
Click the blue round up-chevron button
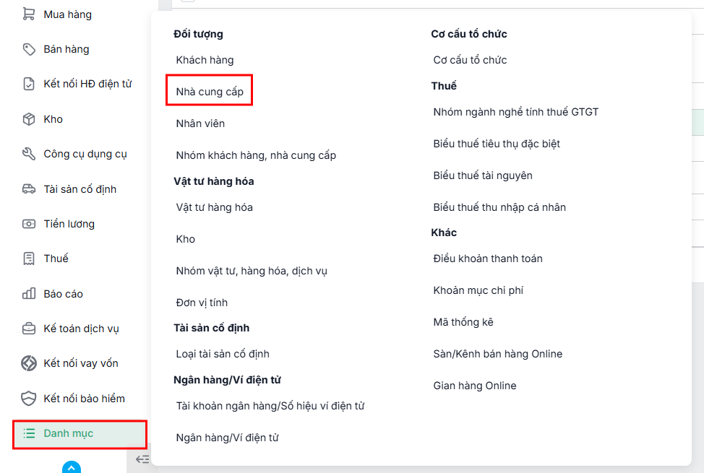[72, 468]
